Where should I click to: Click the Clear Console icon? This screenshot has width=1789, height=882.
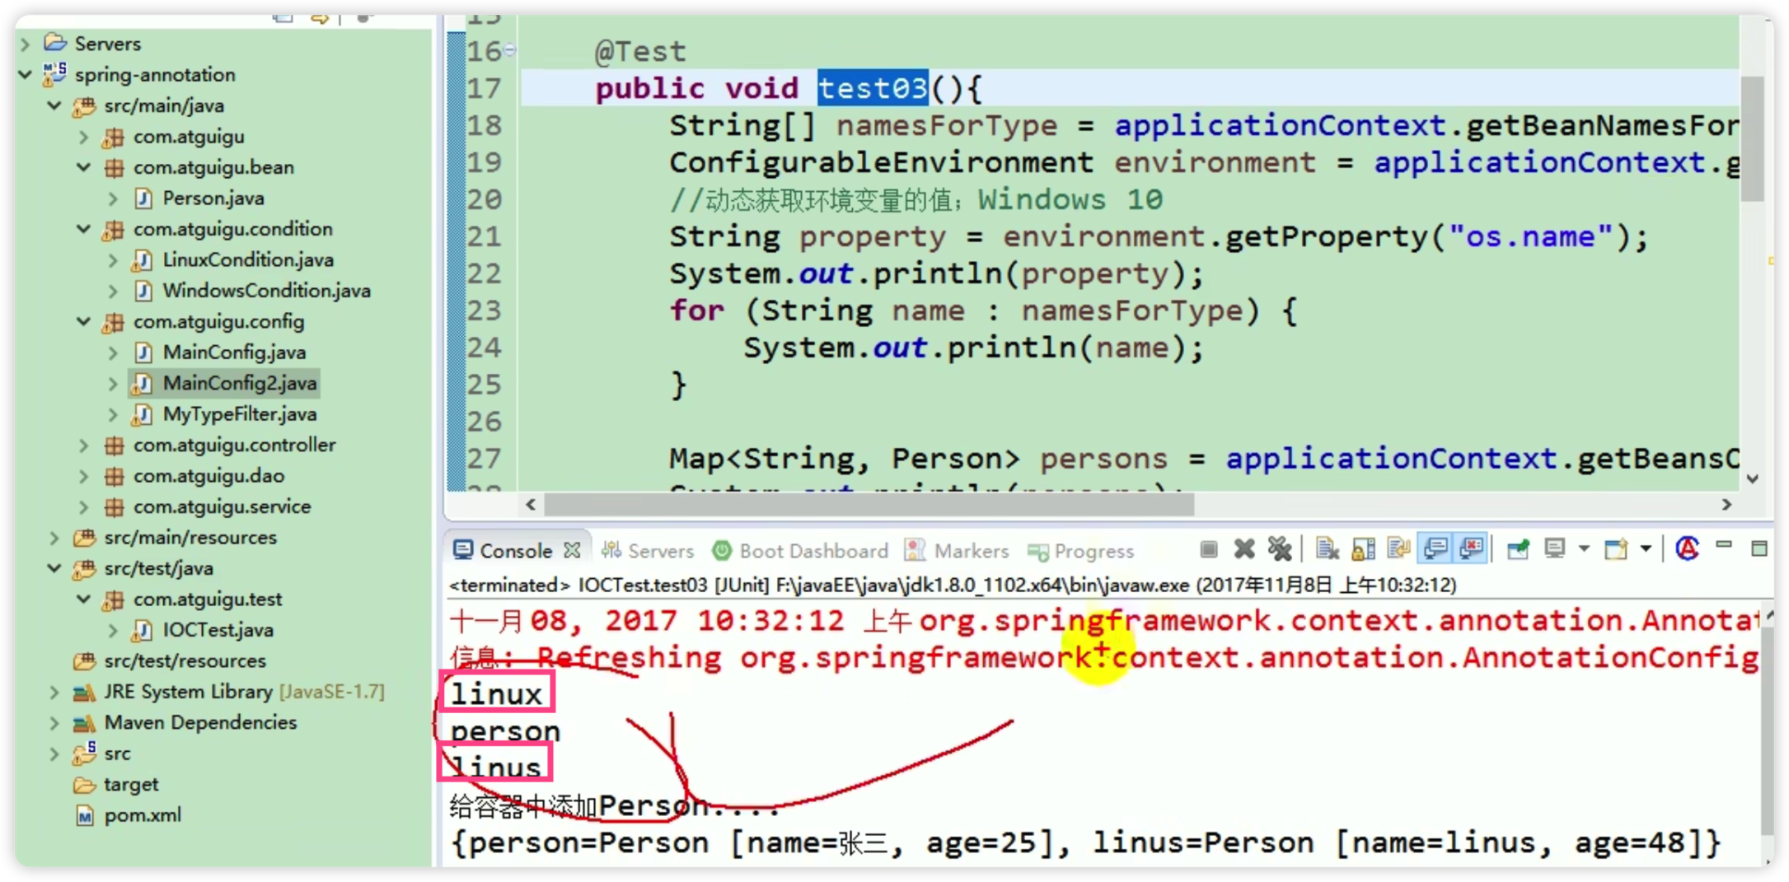coord(1327,549)
